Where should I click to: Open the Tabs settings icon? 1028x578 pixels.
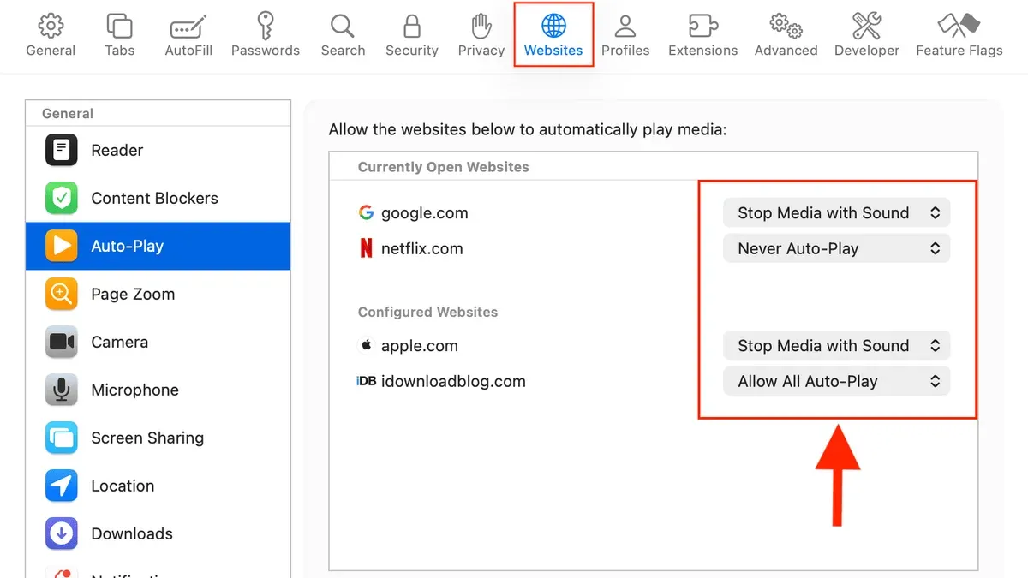[120, 26]
